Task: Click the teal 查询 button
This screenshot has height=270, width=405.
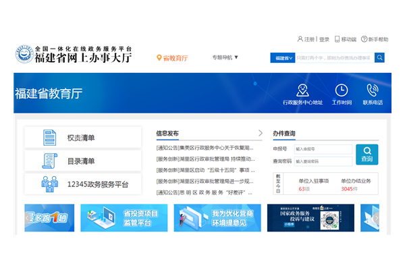Action: 367,155
